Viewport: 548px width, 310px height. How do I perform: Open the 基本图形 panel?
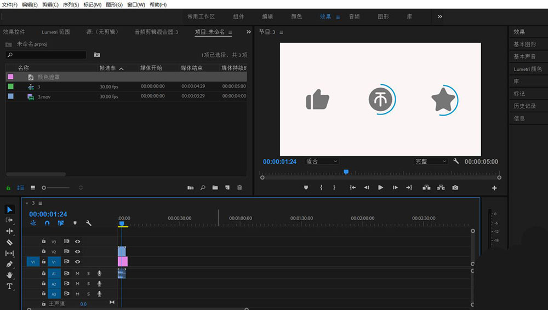coord(524,44)
